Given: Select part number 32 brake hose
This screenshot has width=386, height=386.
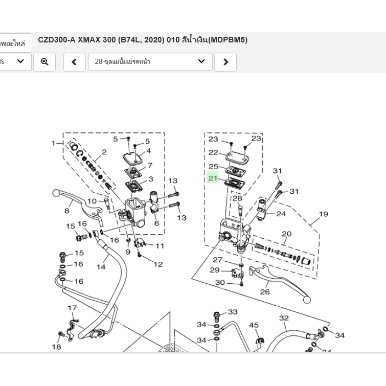Looking at the screenshot, I should click(x=284, y=318).
